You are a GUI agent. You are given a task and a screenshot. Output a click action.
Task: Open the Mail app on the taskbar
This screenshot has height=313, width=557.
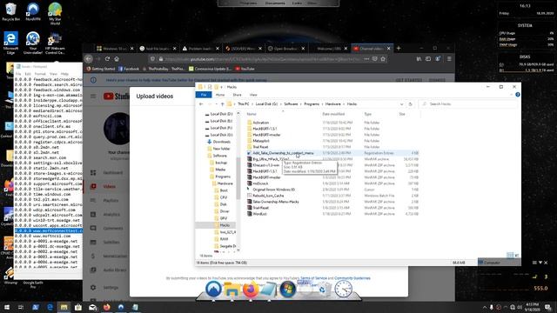[92, 307]
